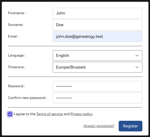Focus the Password input field
The width and height of the screenshot is (150, 137).
[98, 86]
